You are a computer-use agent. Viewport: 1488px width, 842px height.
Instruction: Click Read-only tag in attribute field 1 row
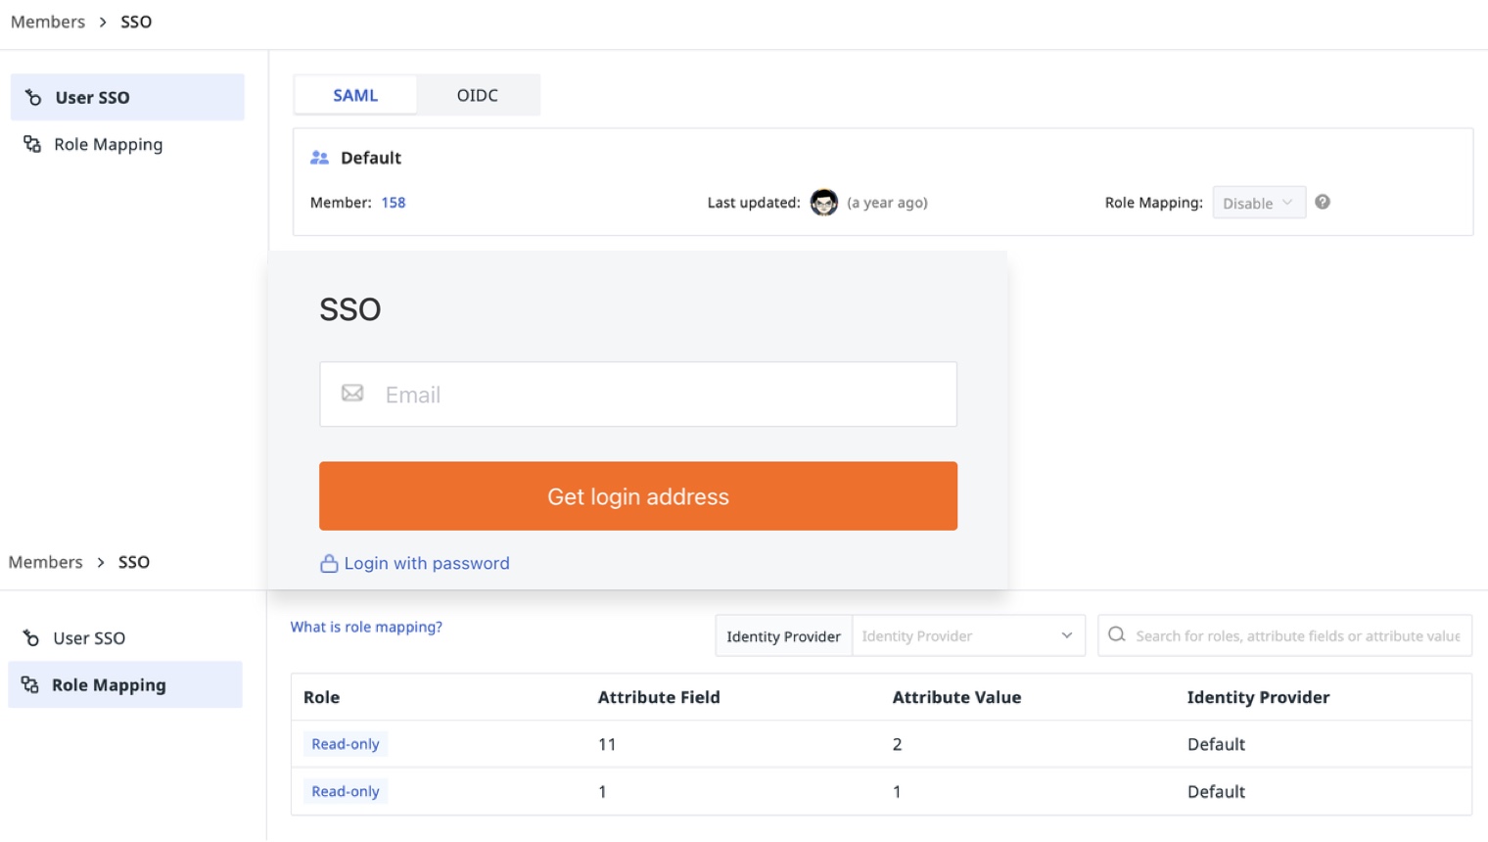[346, 791]
